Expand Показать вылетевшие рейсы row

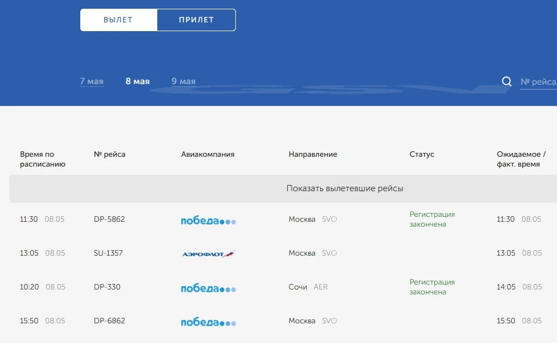(283, 188)
